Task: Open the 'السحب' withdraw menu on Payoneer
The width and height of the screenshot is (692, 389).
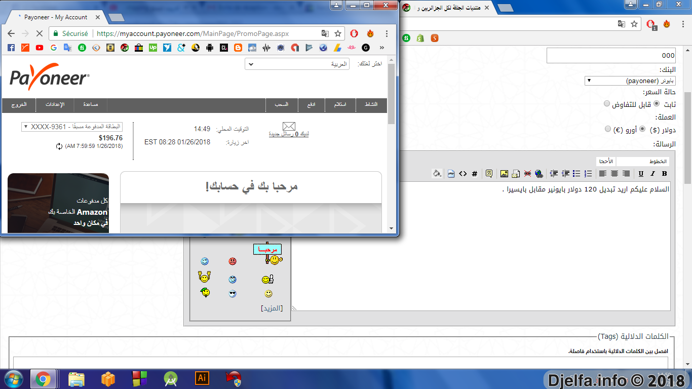Action: (x=282, y=104)
